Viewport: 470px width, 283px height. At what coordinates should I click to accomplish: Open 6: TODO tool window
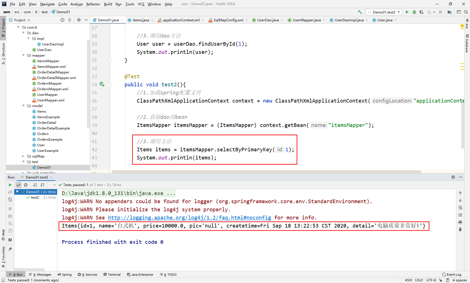pos(168,275)
